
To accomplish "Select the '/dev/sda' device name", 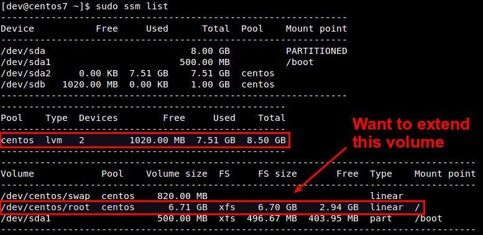I will click(x=23, y=51).
